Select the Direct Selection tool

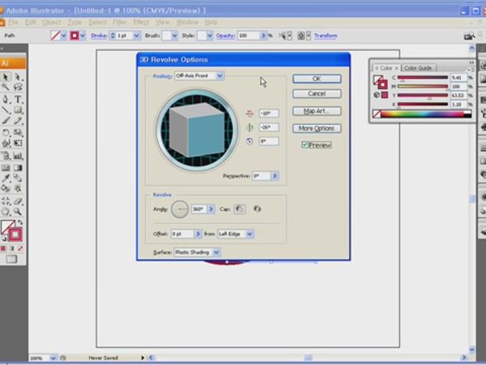[x=18, y=76]
